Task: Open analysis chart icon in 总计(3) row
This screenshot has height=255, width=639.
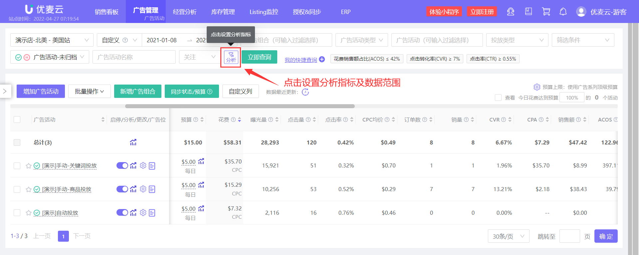Action: [133, 142]
